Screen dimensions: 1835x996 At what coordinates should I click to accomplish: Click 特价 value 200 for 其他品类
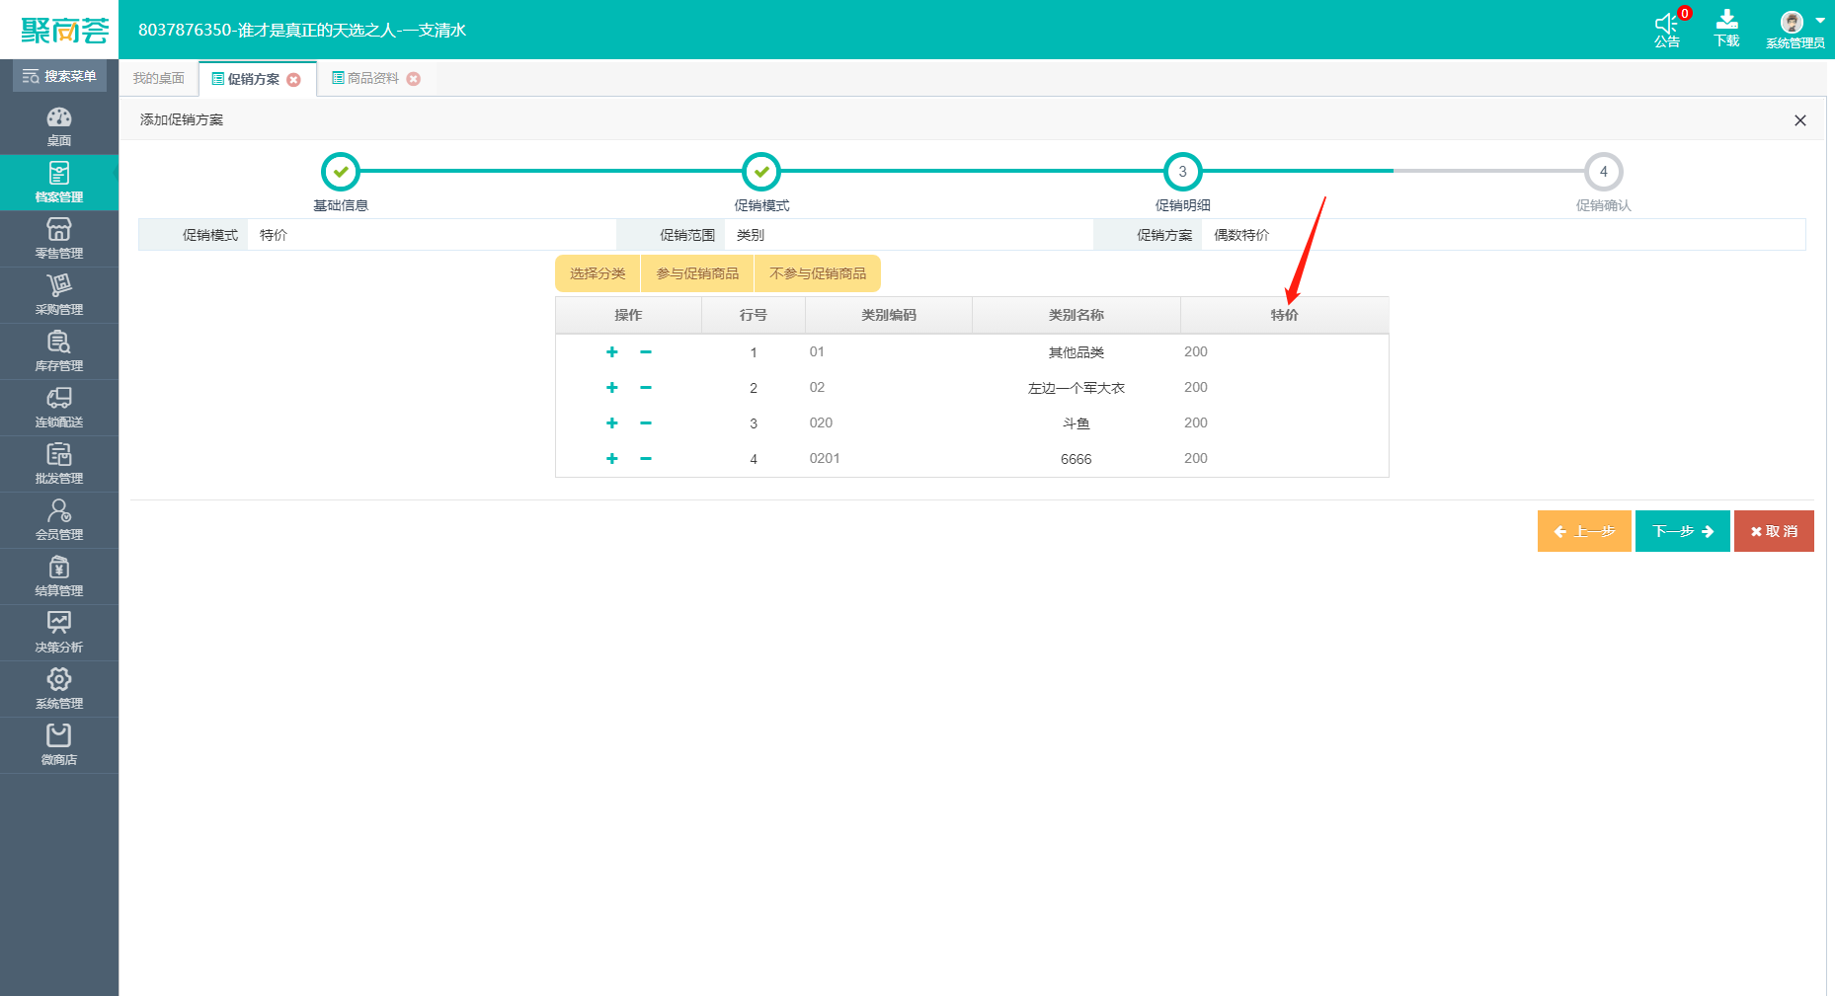coord(1196,352)
